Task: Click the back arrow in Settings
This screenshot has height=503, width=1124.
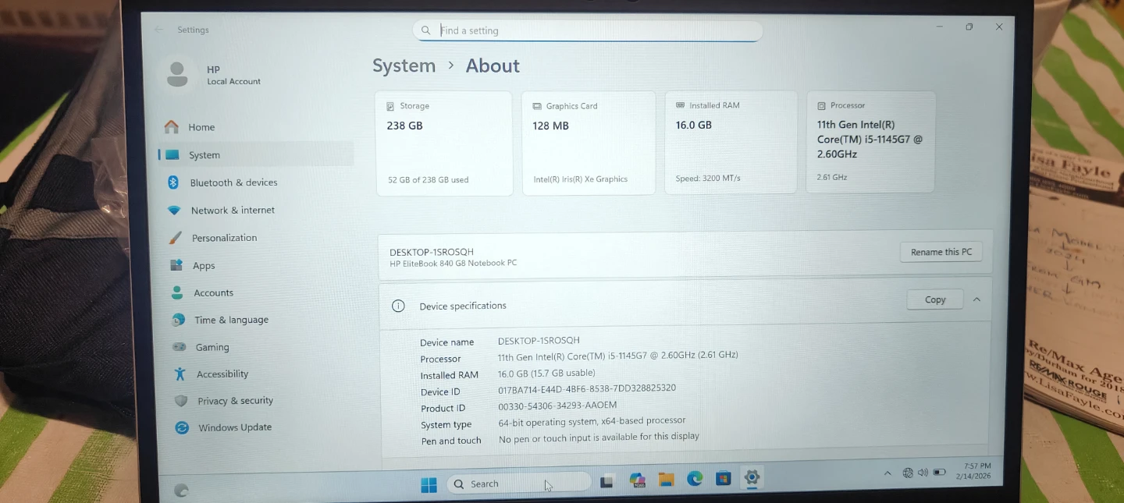Action: (159, 30)
